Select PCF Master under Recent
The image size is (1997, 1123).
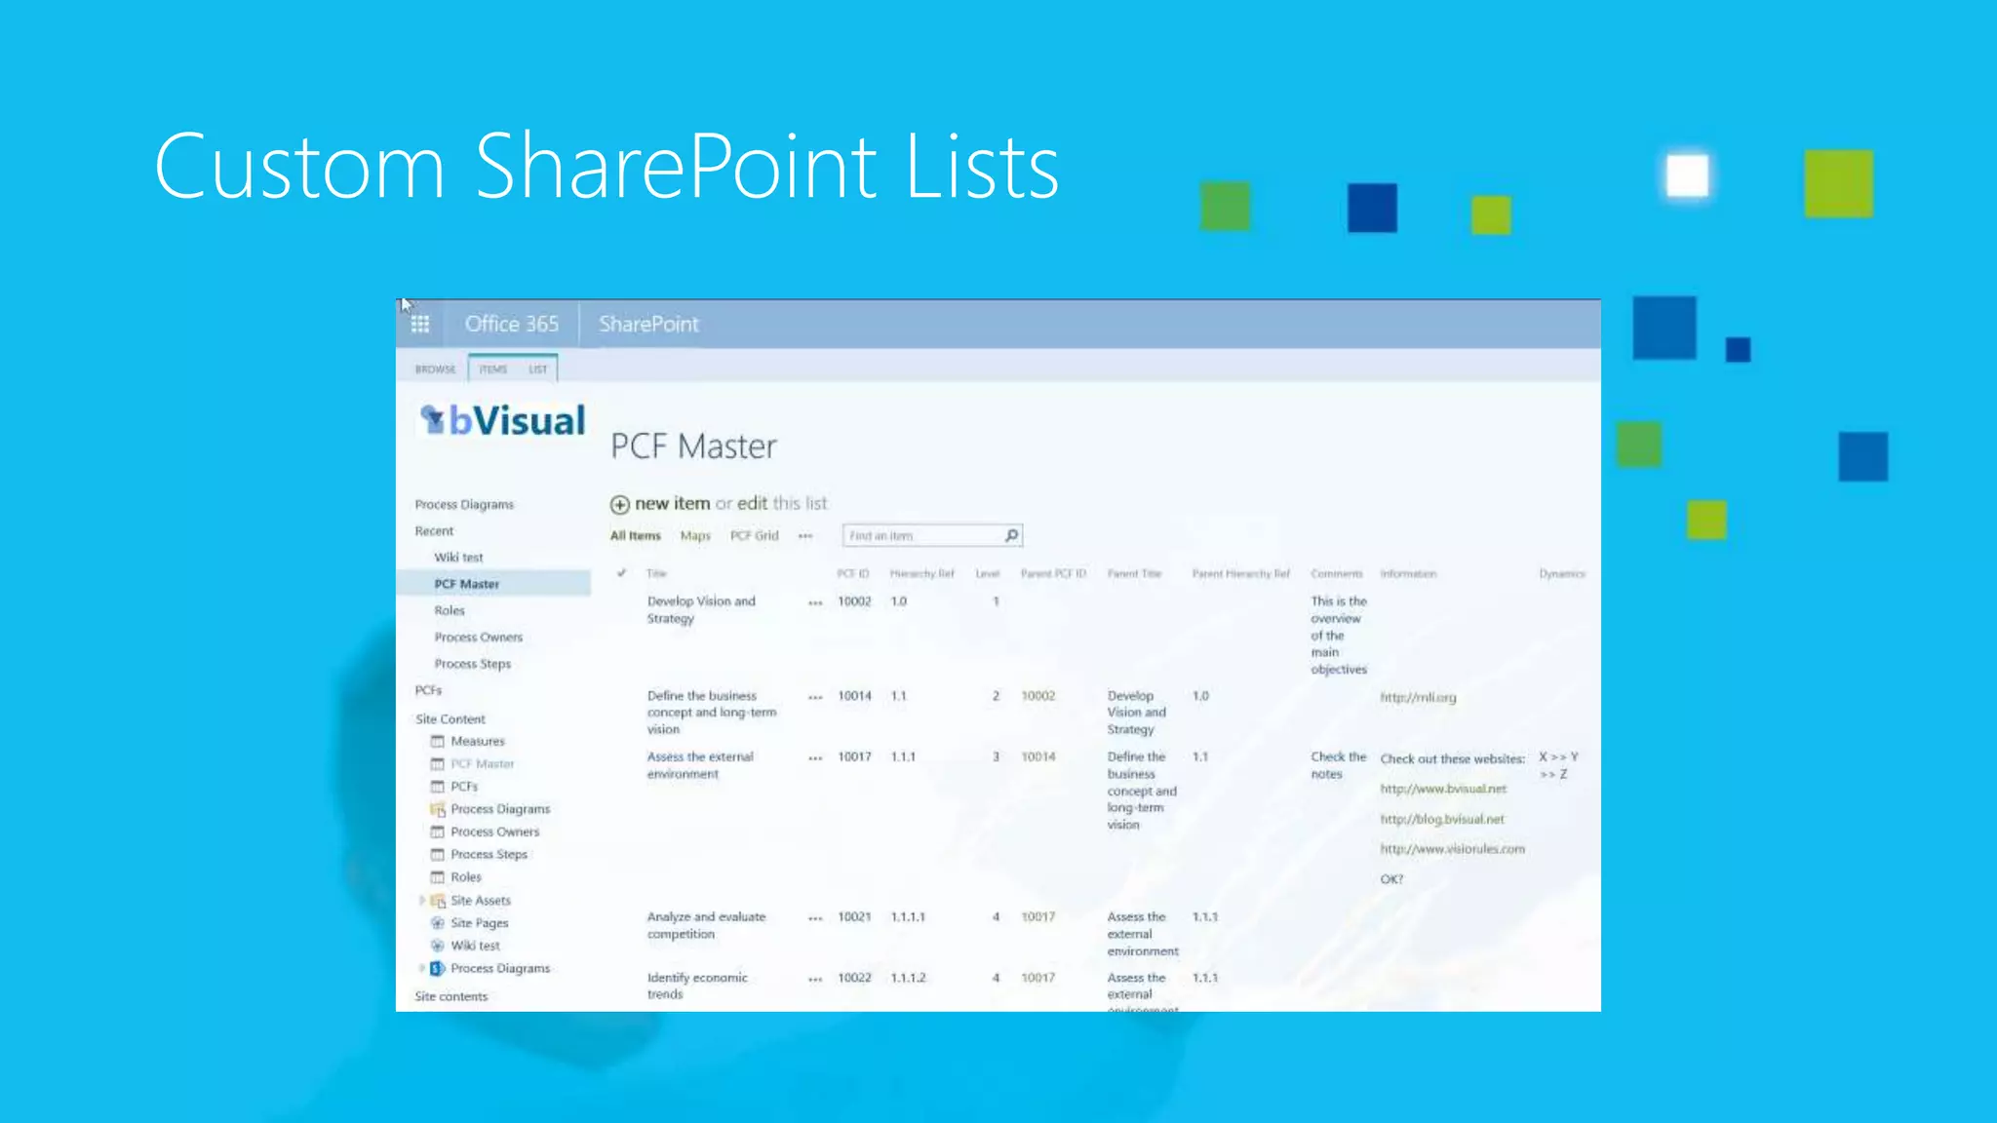[x=467, y=584]
